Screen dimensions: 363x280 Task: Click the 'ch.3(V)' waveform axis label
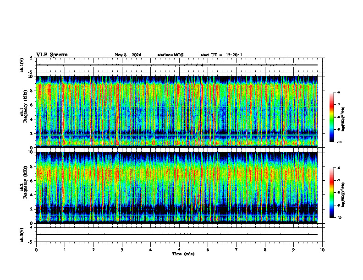(22, 235)
